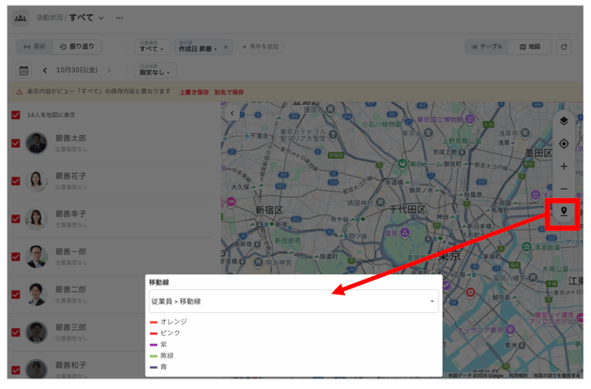591x389 pixels.
Task: Zoom in with the plus icon
Action: click(564, 166)
